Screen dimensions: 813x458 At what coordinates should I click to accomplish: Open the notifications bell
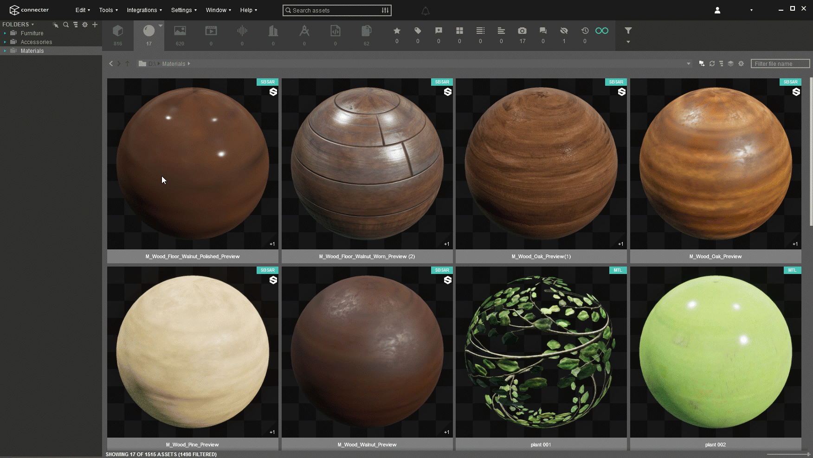click(425, 11)
